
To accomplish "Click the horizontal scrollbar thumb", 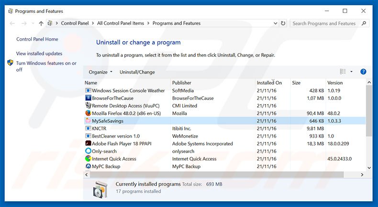I will coord(217,174).
